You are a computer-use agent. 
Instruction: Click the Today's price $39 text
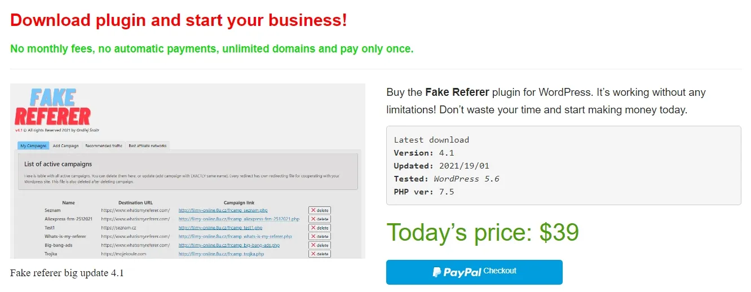coord(483,232)
